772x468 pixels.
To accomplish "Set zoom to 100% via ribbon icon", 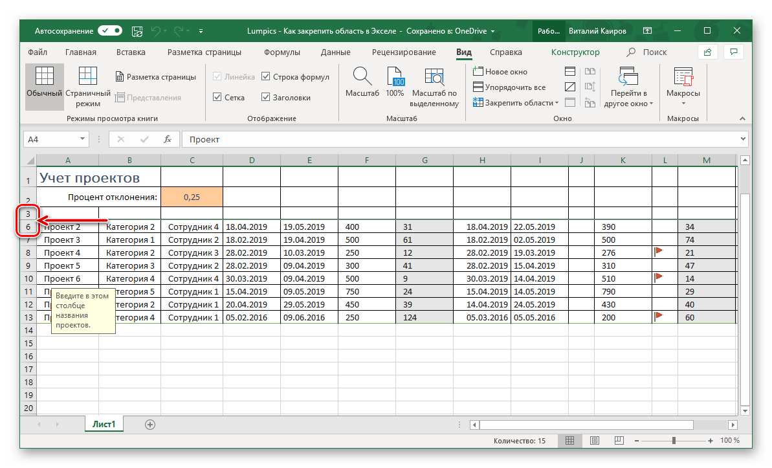I will [x=395, y=84].
